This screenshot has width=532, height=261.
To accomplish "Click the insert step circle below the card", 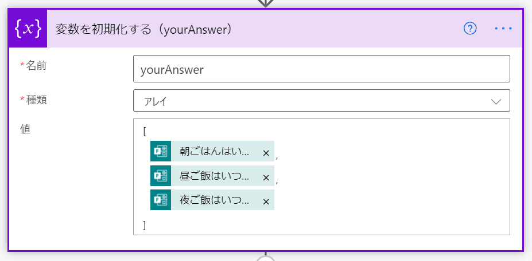I will click(x=265, y=259).
